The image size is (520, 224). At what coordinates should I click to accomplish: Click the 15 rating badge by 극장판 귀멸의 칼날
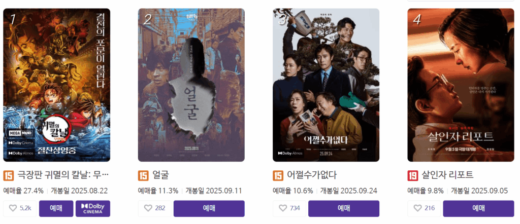click(9, 175)
